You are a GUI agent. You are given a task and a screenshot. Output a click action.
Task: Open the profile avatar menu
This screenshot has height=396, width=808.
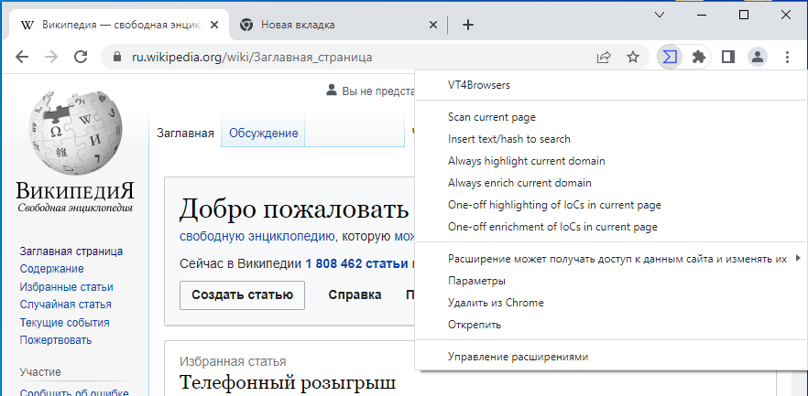pos(758,57)
